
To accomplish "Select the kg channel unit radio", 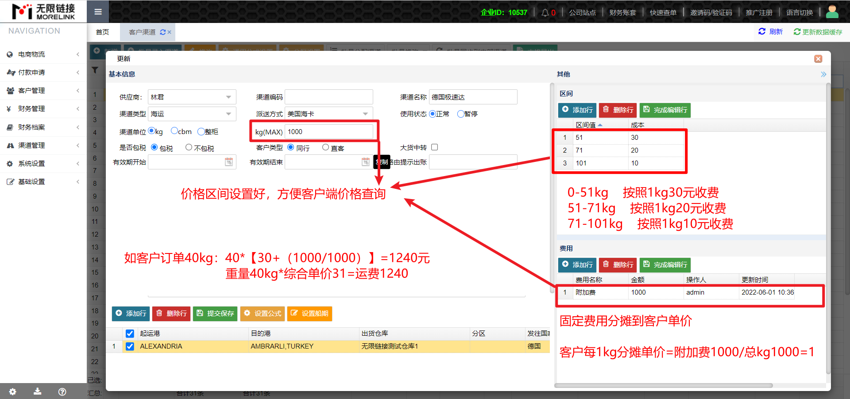I will click(151, 131).
